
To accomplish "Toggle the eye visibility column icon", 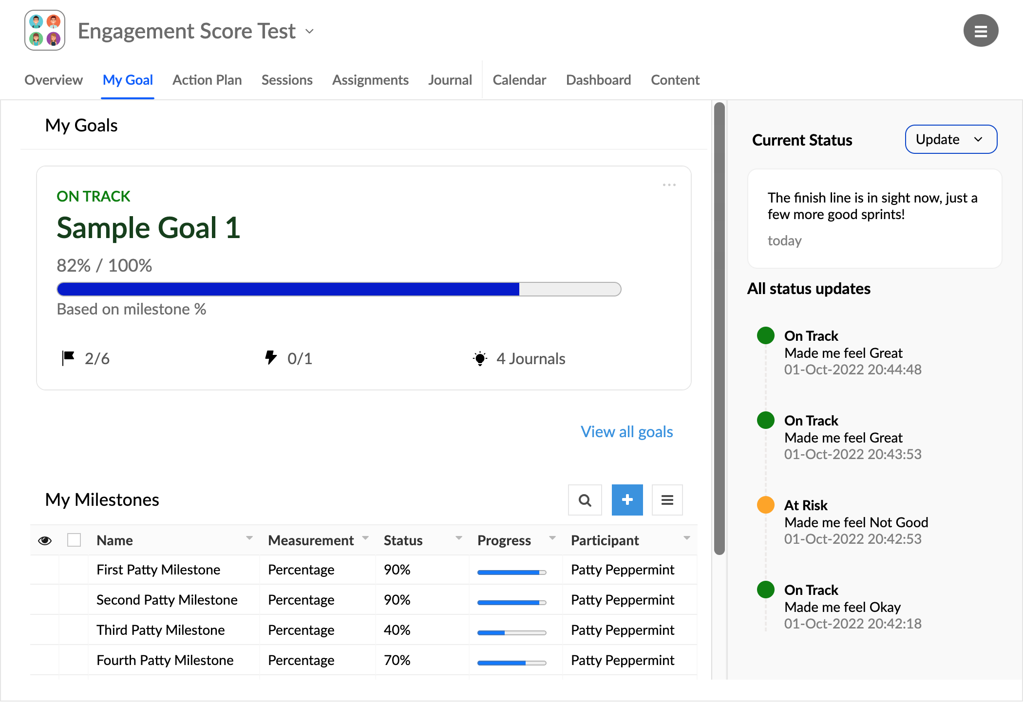I will (x=45, y=540).
